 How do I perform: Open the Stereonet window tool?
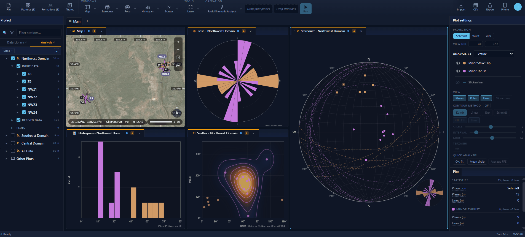(107, 9)
